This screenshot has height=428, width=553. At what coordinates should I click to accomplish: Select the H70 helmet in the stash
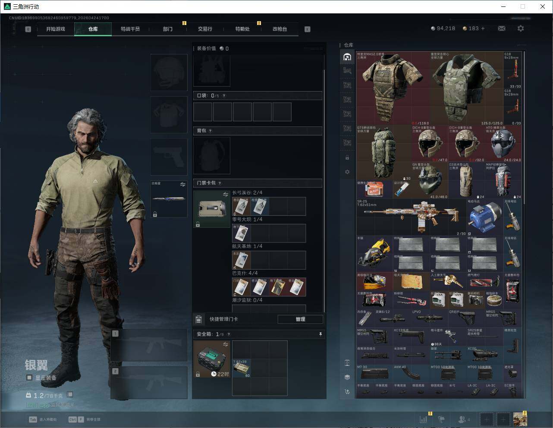503,144
